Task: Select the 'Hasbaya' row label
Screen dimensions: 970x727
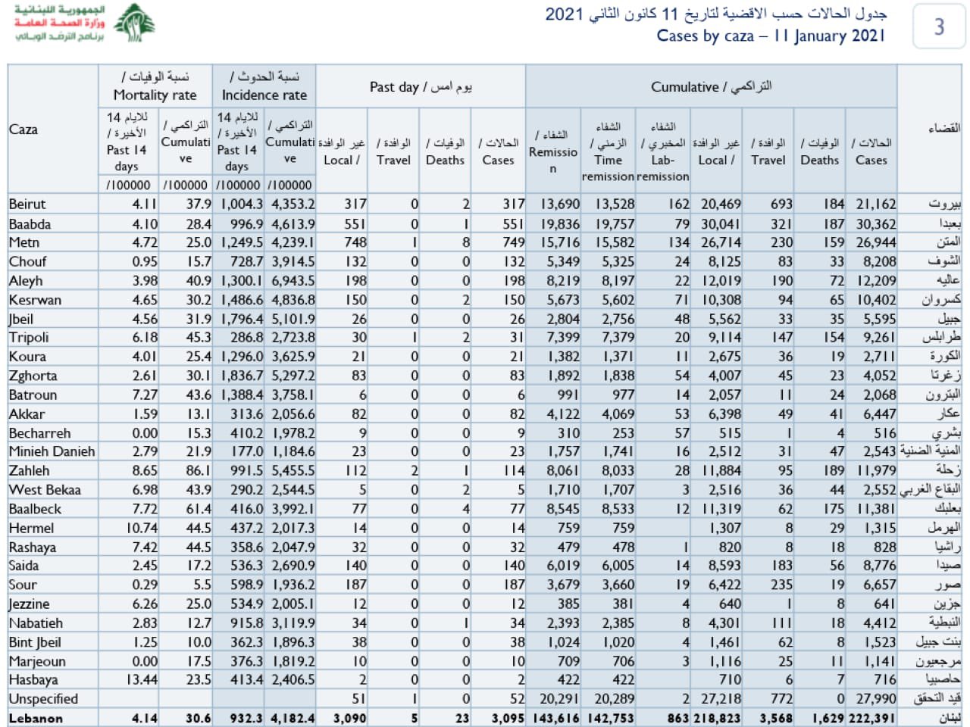Action: tap(33, 680)
